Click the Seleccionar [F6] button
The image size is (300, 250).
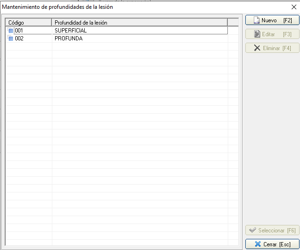272,230
